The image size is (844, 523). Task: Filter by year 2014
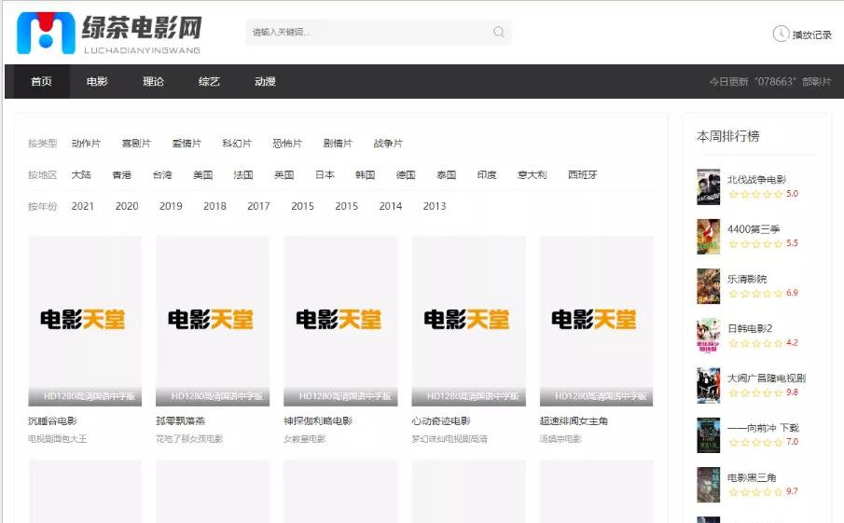click(390, 206)
